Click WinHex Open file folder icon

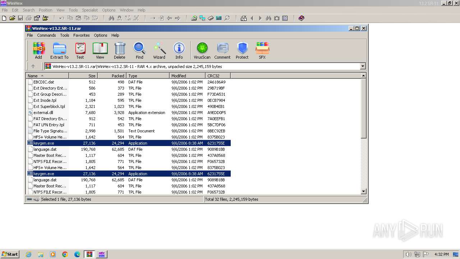click(x=12, y=18)
